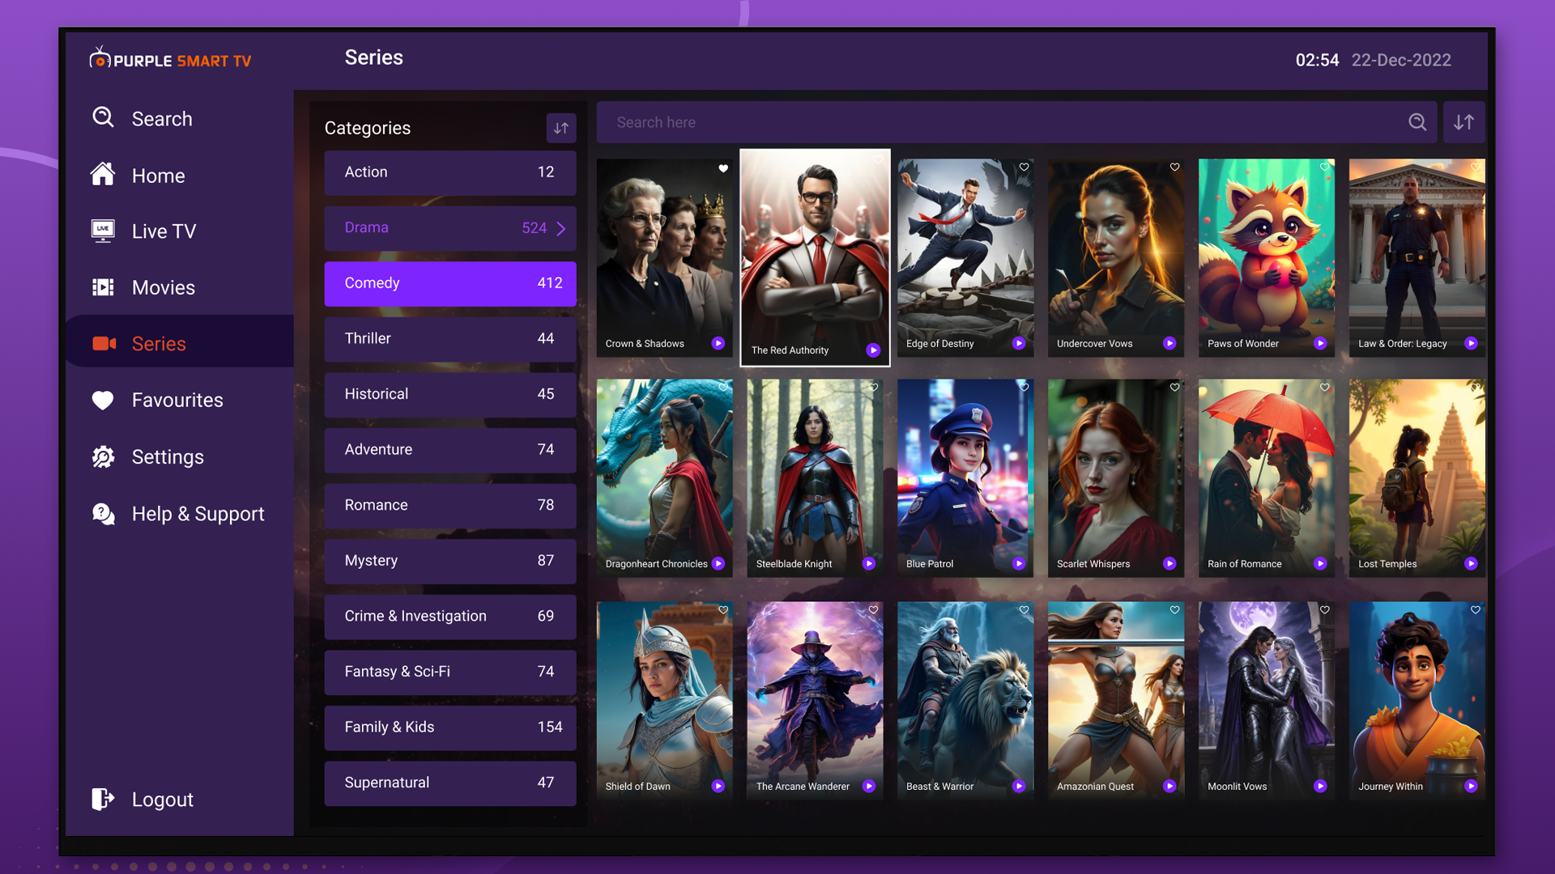Play Undercover Vows via play icon
The height and width of the screenshot is (874, 1555).
point(1169,343)
